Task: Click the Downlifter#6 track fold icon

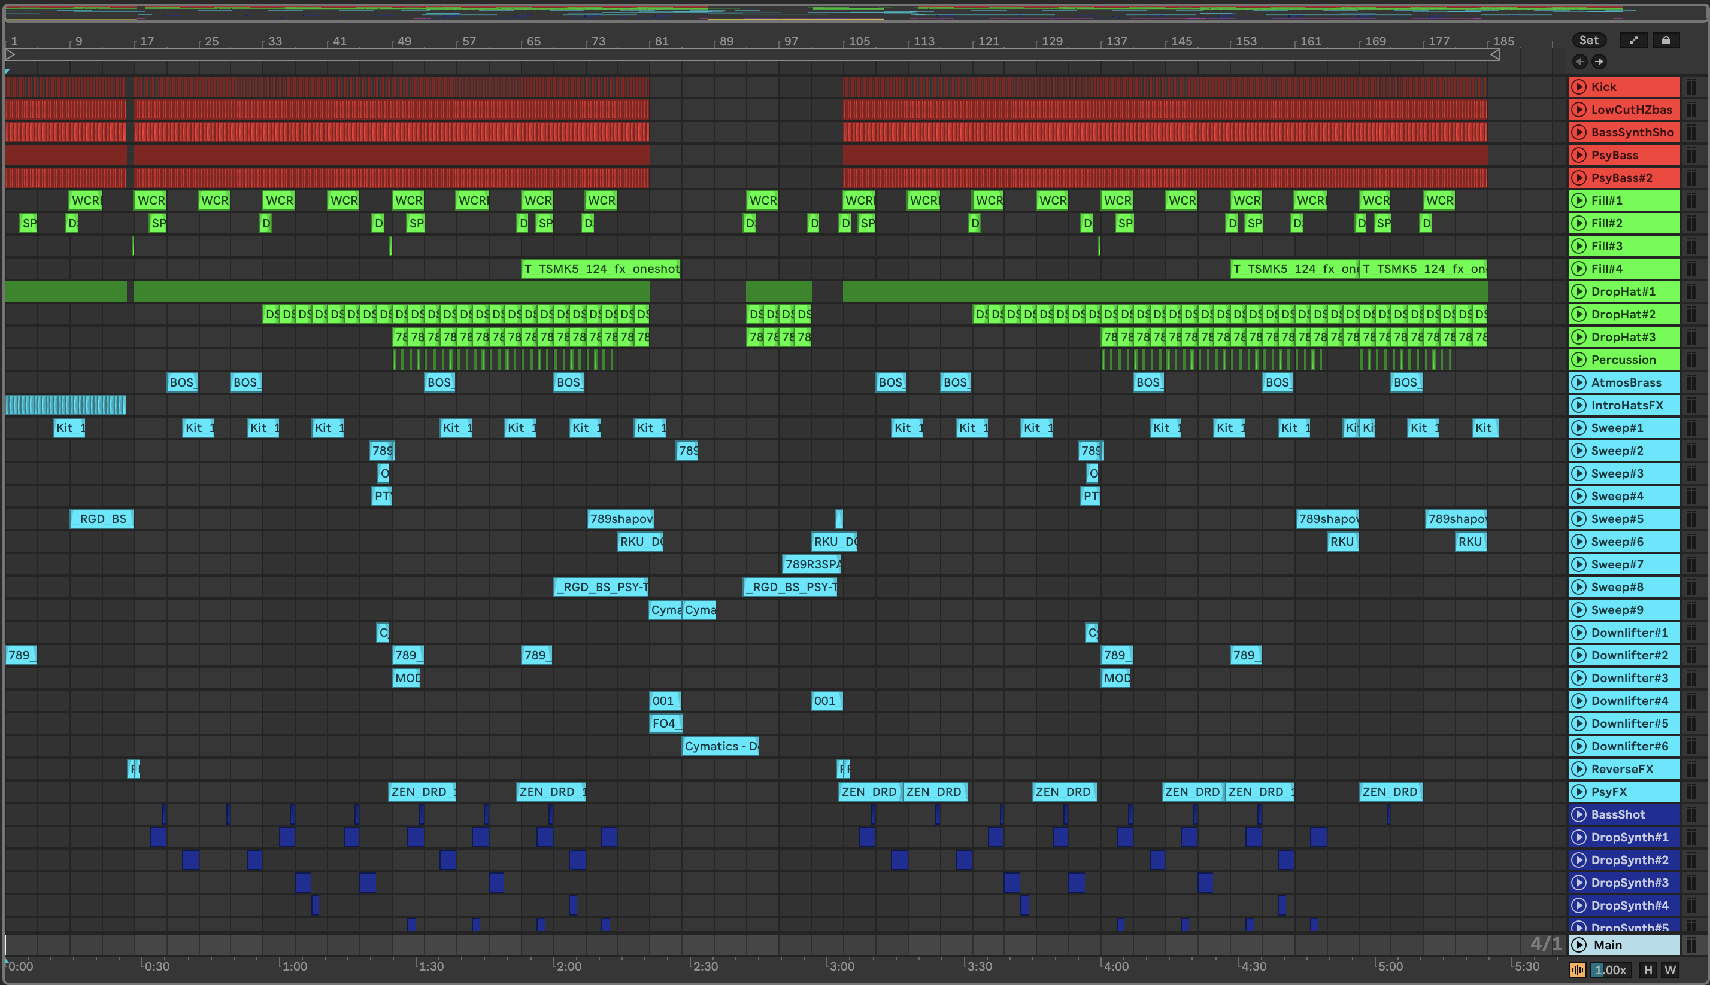Action: pos(1579,746)
